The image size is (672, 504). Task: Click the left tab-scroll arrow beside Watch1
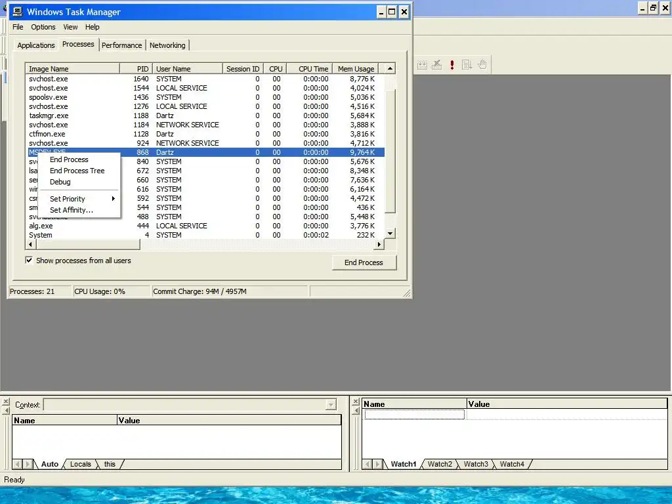367,464
